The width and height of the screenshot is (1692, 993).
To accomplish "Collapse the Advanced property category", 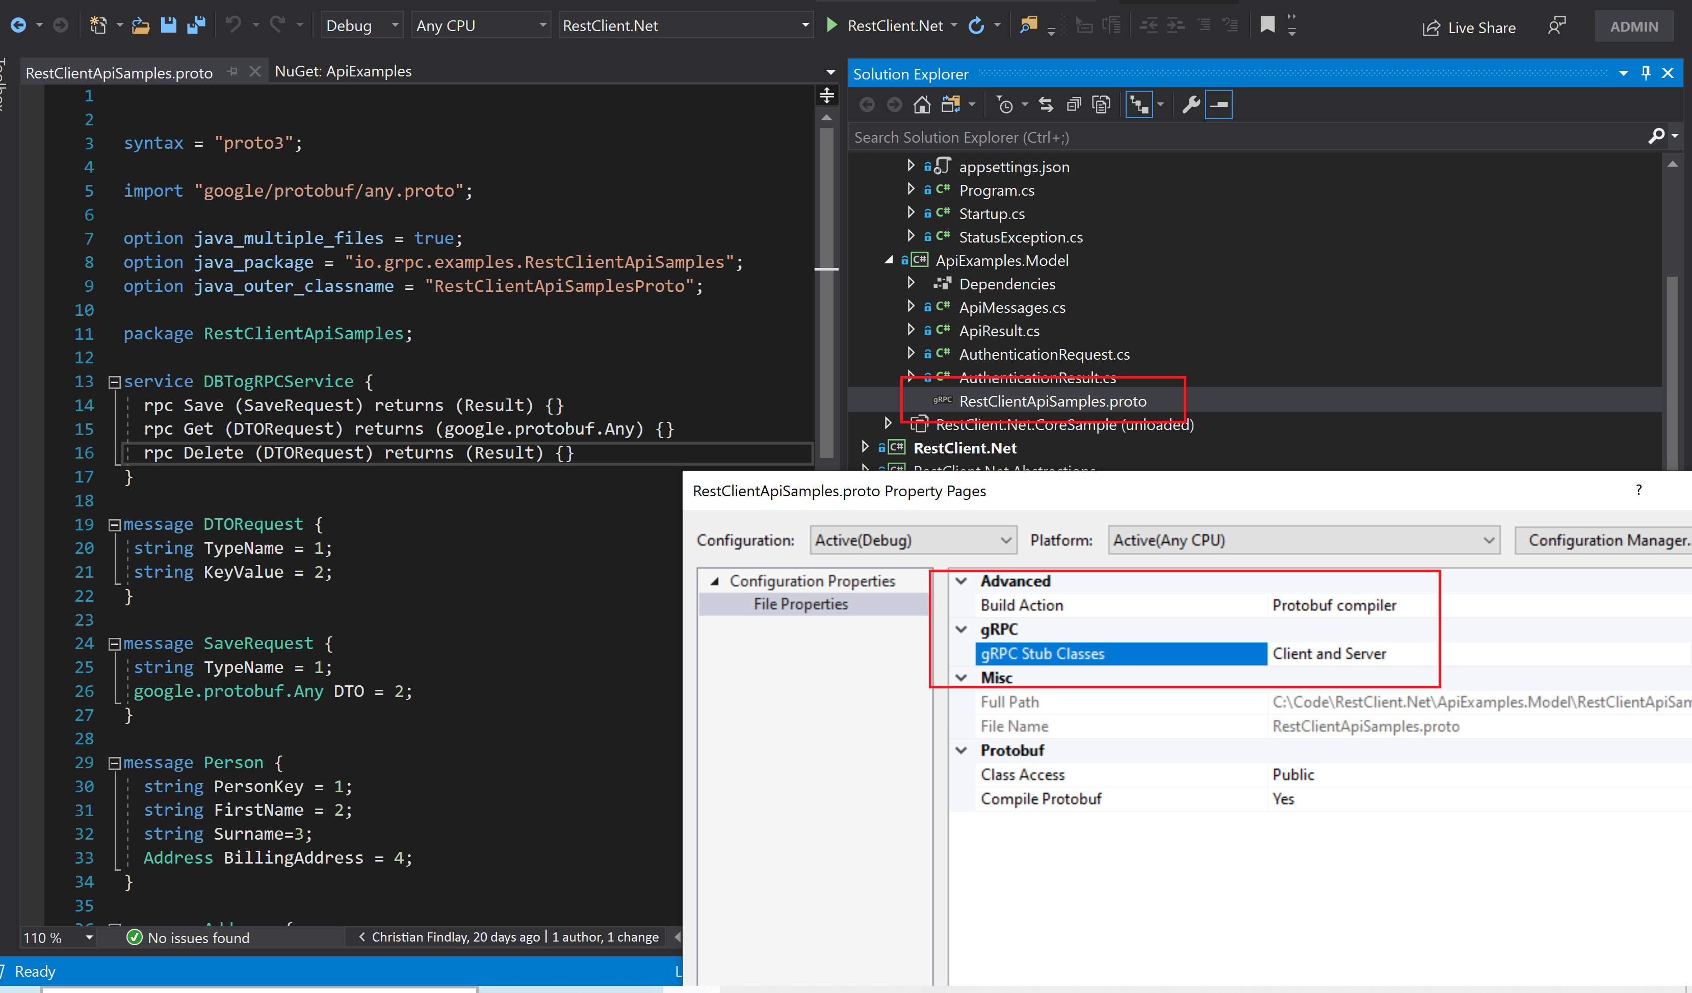I will click(x=961, y=581).
